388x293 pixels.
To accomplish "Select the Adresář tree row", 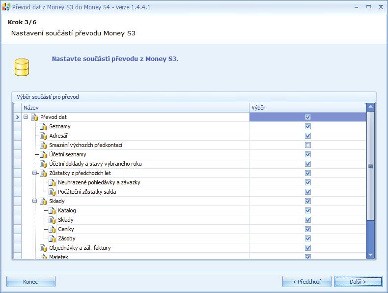I will pyautogui.click(x=190, y=136).
